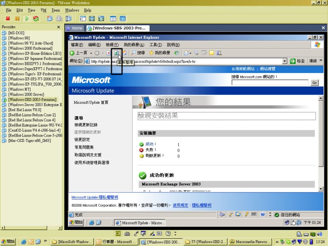
Task: Open the VMware Snapshot Manager icon
Action: (x=68, y=18)
